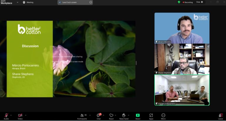Unmute microphone with Audio button
This screenshot has width=226, height=121.
(6, 116)
